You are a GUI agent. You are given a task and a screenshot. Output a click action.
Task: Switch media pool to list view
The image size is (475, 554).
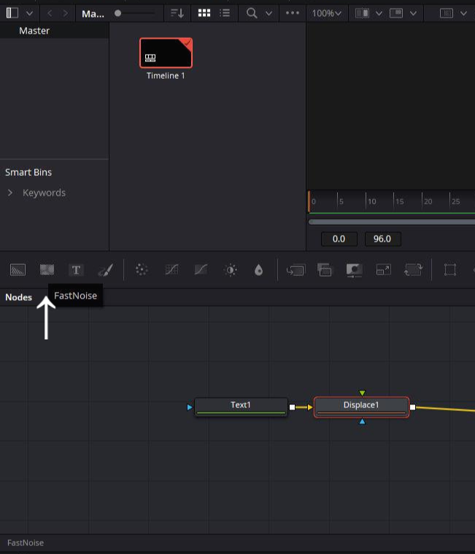[x=225, y=13]
